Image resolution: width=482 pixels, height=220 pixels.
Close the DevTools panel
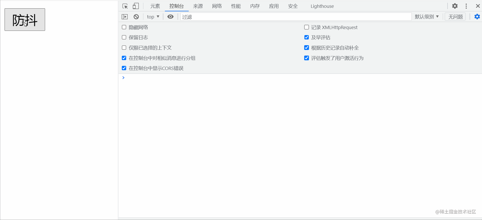(x=478, y=6)
